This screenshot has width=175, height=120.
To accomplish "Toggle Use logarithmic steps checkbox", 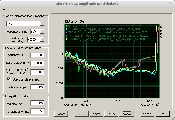I will coord(9,79).
